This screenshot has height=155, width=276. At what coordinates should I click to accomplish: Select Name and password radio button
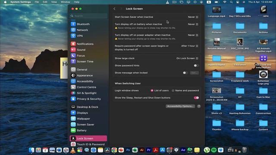pyautogui.click(x=173, y=90)
